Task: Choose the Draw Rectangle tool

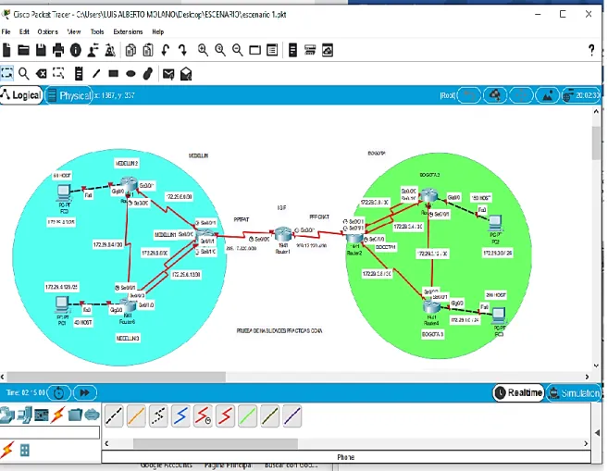Action: tap(113, 73)
